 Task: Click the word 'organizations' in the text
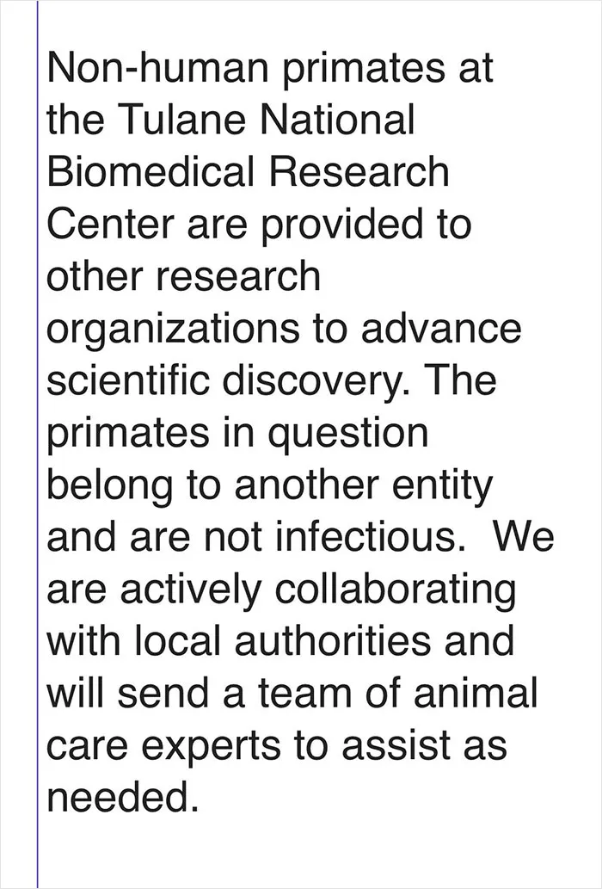click(173, 329)
